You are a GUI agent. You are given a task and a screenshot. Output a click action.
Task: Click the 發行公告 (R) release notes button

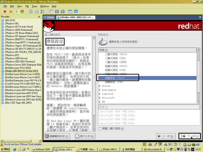coord(85,136)
